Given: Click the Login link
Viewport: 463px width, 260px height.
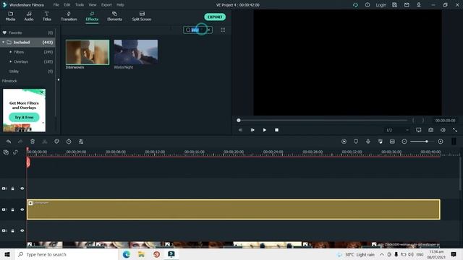Looking at the screenshot, I should coord(381,5).
